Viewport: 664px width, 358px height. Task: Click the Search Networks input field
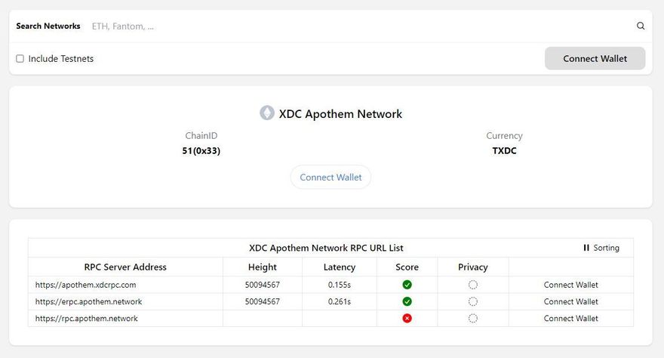coord(355,26)
